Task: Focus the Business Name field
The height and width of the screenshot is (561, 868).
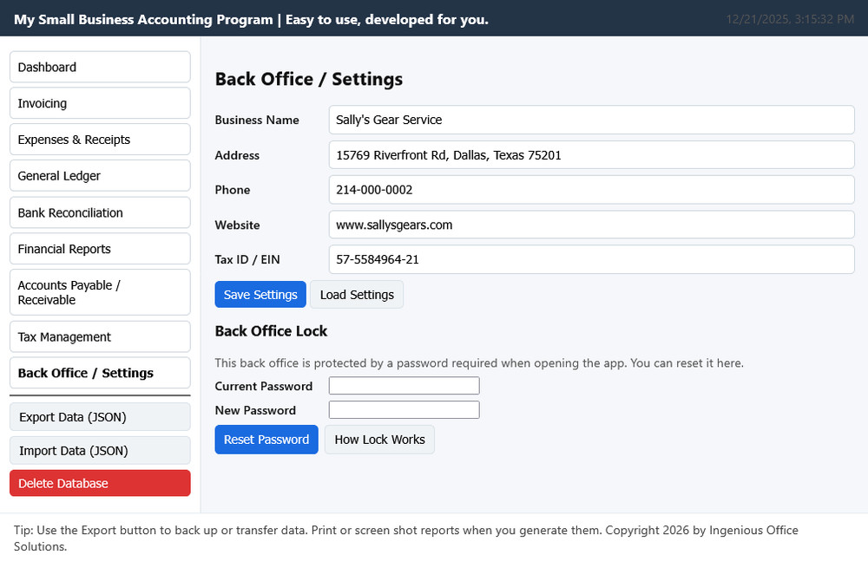Action: (x=591, y=120)
